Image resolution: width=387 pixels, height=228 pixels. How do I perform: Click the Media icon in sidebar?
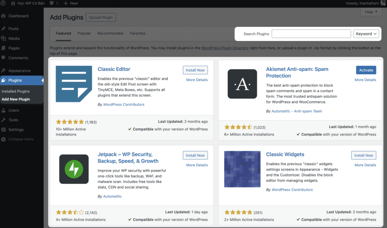pos(4,38)
